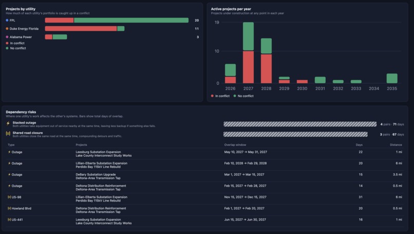Image resolution: width=414 pixels, height=234 pixels.
Task: Click the green portion of the 2026 bar
Action: 230,70
